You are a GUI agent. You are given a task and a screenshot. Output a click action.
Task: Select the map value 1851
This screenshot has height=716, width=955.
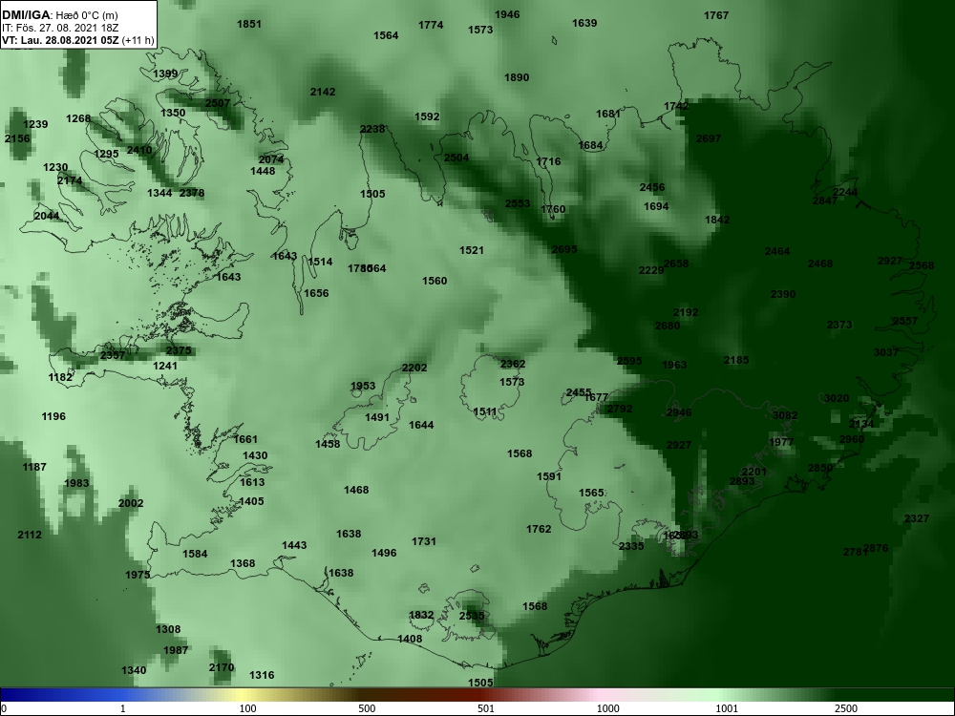coord(249,25)
